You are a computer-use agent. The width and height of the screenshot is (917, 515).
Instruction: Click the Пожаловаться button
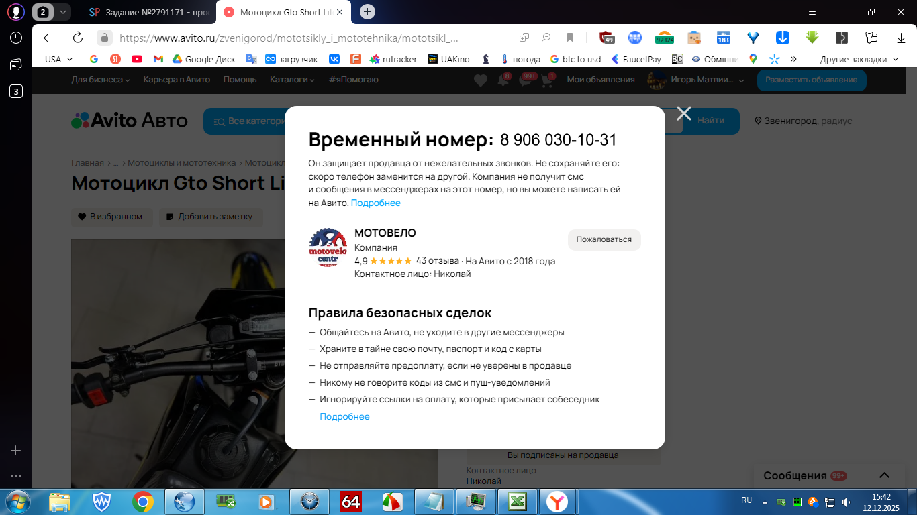[604, 239]
